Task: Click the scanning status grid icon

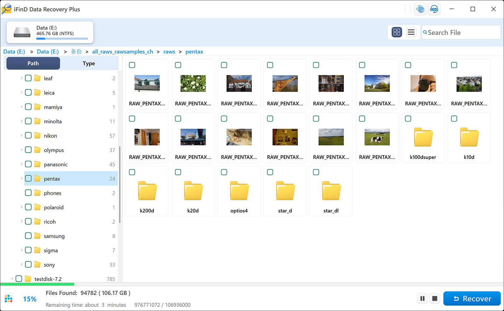Action: 9,299
